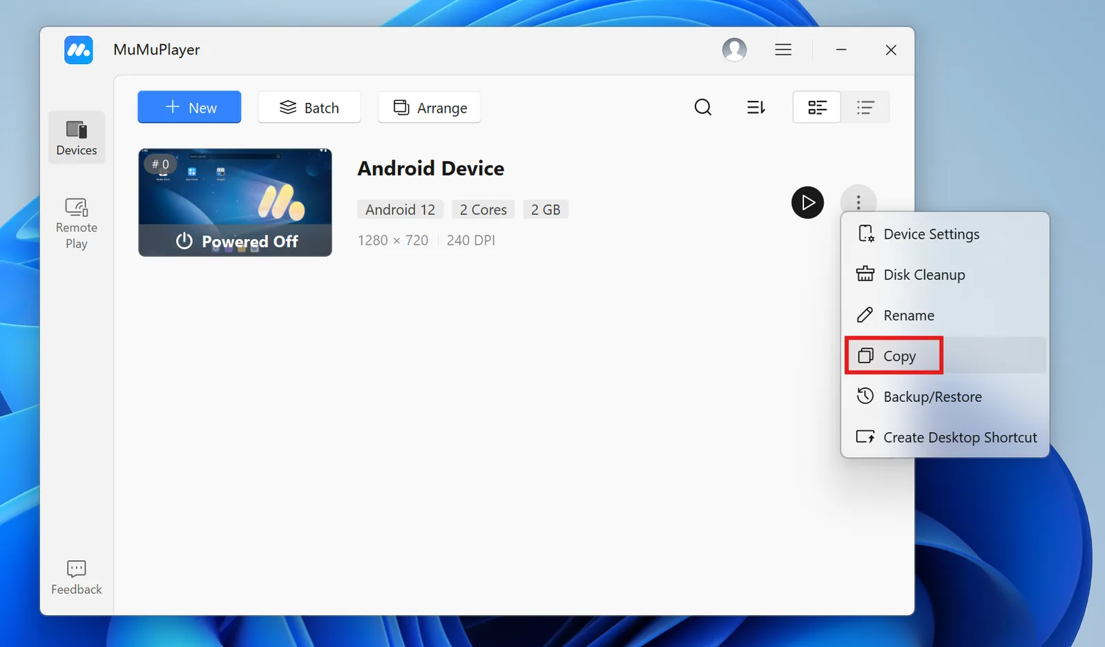1105x647 pixels.
Task: Select the Android Device thumbnail
Action: click(x=235, y=202)
